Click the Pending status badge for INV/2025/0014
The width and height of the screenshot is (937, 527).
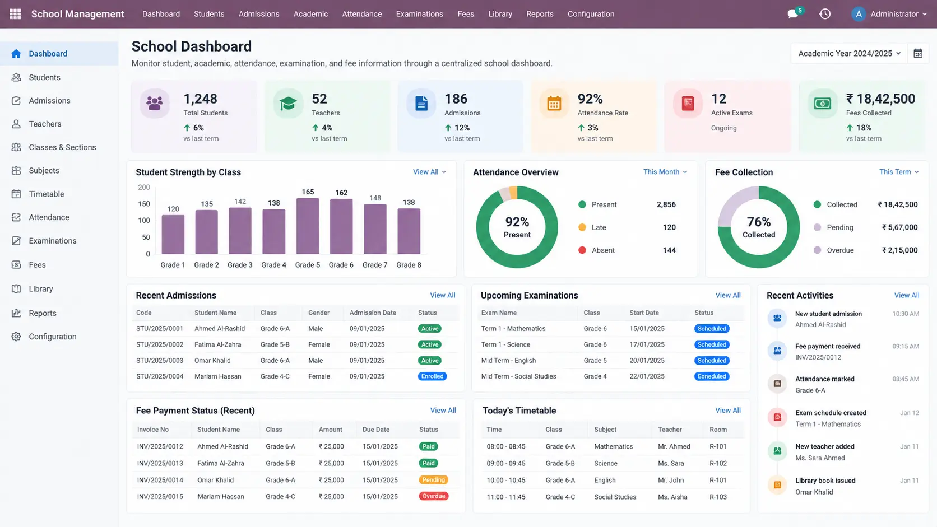pyautogui.click(x=433, y=480)
